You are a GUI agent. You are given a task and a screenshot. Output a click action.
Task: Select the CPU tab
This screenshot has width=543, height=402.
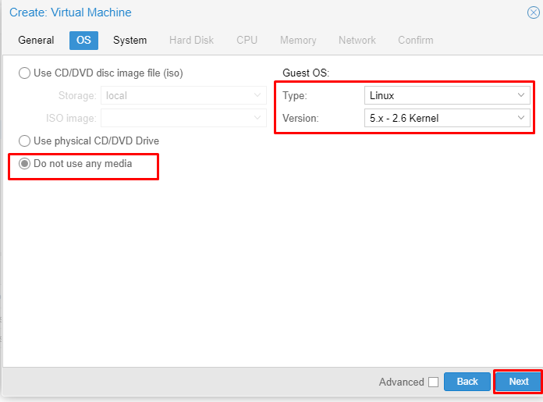[x=247, y=41]
